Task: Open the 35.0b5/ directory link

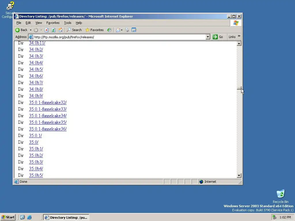Action: [36, 175]
